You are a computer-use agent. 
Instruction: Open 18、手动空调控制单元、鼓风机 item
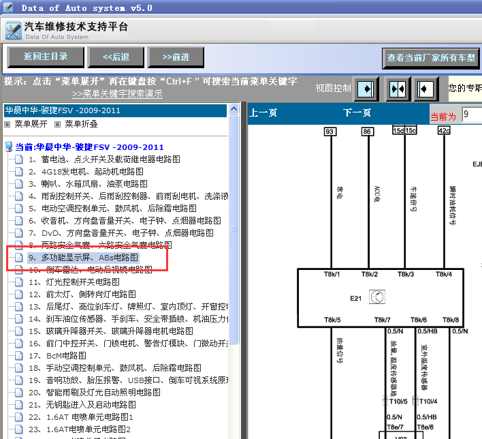click(115, 368)
